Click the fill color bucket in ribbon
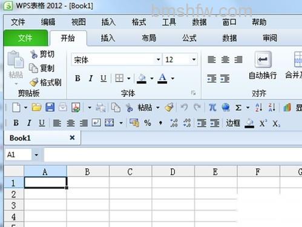 (x=142, y=78)
